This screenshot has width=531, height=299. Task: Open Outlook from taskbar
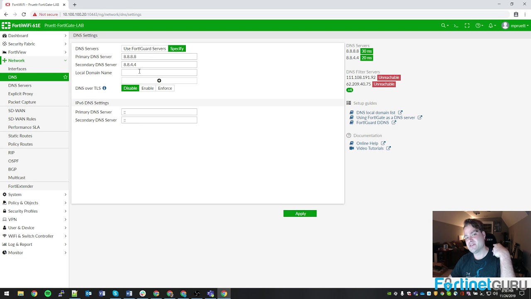coord(88,294)
